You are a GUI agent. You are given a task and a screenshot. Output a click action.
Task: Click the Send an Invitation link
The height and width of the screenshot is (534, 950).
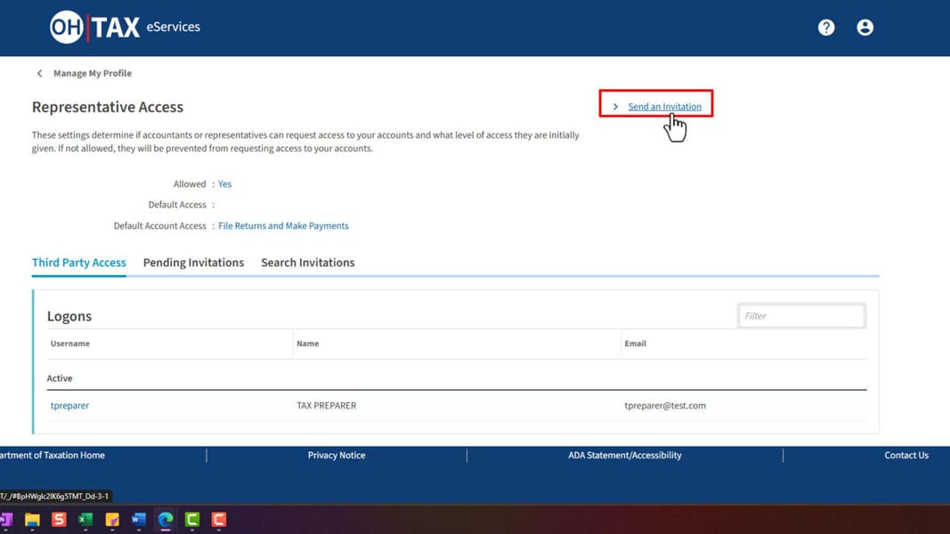click(x=664, y=107)
